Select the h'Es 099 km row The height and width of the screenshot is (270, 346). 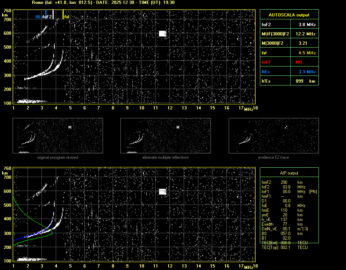click(289, 81)
